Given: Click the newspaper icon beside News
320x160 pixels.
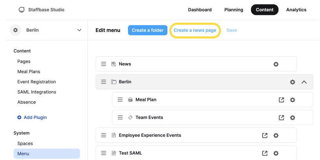Looking at the screenshot, I should point(114,64).
